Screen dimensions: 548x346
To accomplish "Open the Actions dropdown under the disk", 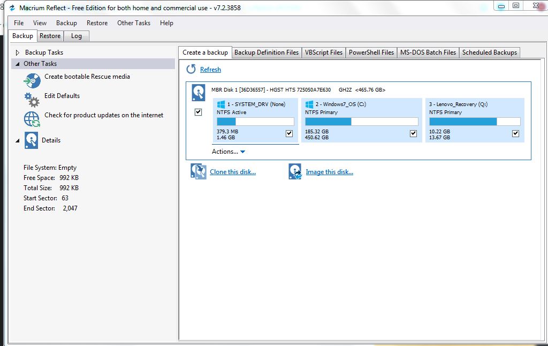I will coord(228,152).
